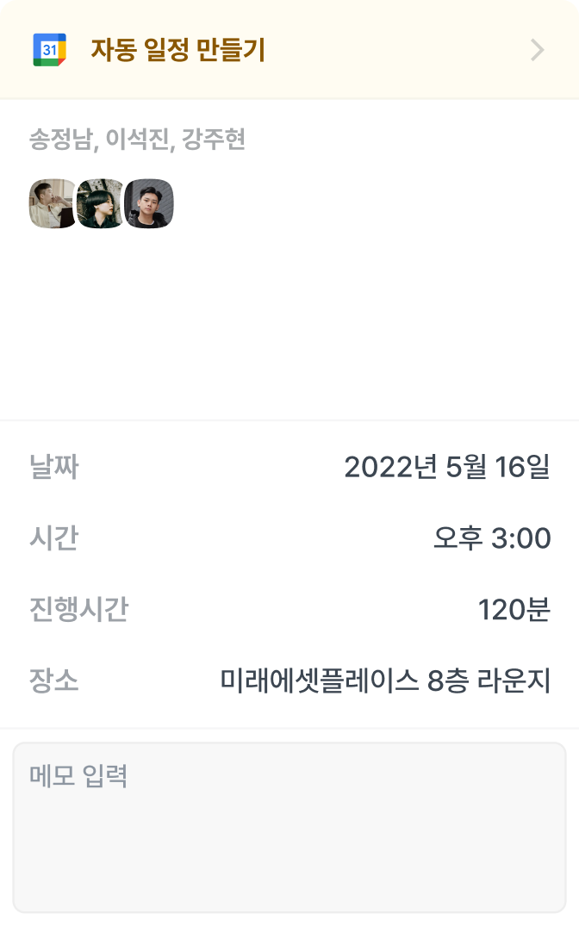Image resolution: width=579 pixels, height=926 pixels.
Task: Click the Google Calendar icon
Action: tap(49, 50)
